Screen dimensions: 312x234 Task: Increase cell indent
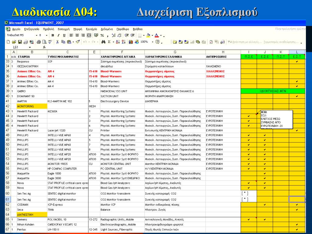click(133, 35)
